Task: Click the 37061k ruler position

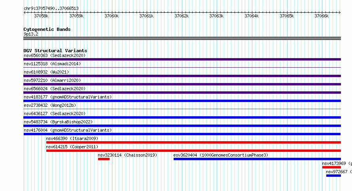Action: [x=146, y=16]
